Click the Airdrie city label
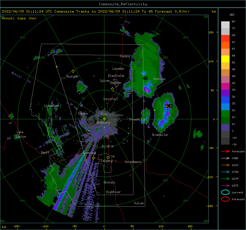Screen dimensions: 246x230 pyautogui.click(x=108, y=146)
